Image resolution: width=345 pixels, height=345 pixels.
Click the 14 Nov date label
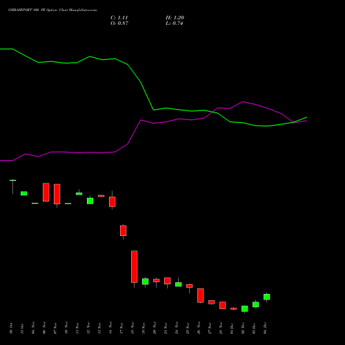click(110, 328)
